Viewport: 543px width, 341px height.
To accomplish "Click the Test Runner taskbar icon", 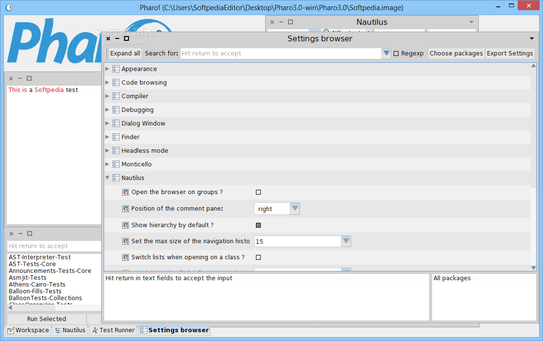I will (94, 330).
